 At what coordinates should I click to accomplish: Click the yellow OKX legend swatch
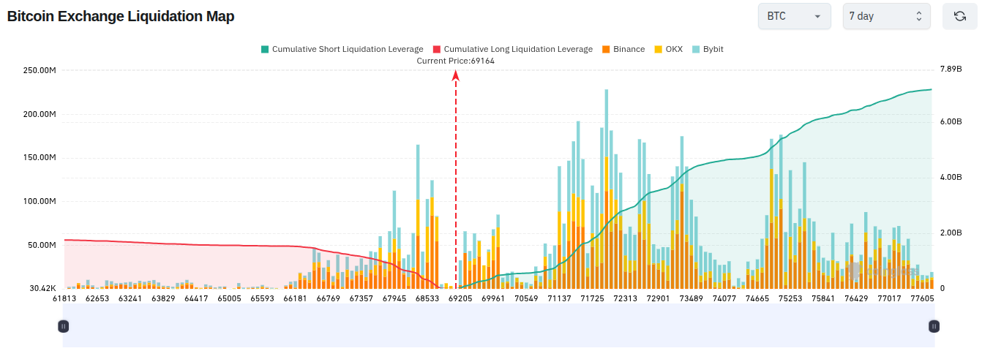pyautogui.click(x=658, y=49)
